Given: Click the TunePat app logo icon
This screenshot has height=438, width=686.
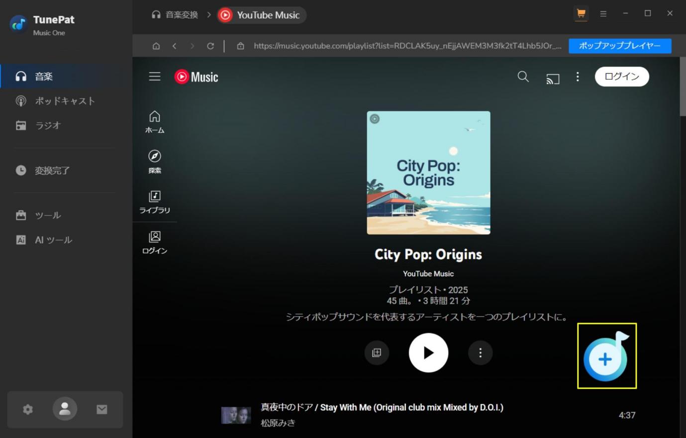Looking at the screenshot, I should [x=19, y=23].
